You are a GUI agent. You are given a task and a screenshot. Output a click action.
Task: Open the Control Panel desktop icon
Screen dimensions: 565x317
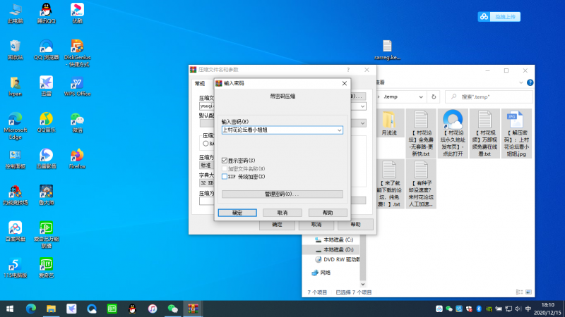(x=15, y=159)
